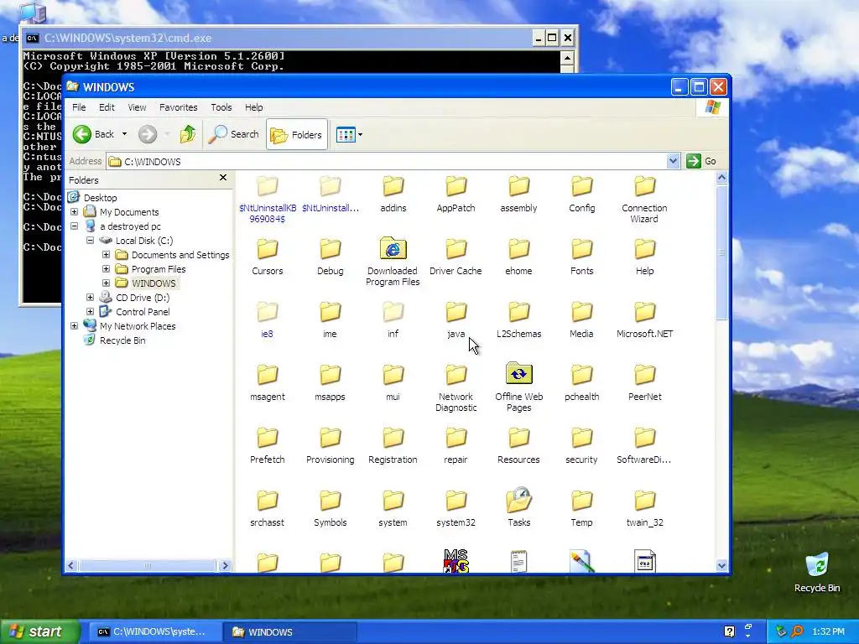This screenshot has width=859, height=644.
Task: Expand Documents and Settings node
Action: click(107, 255)
